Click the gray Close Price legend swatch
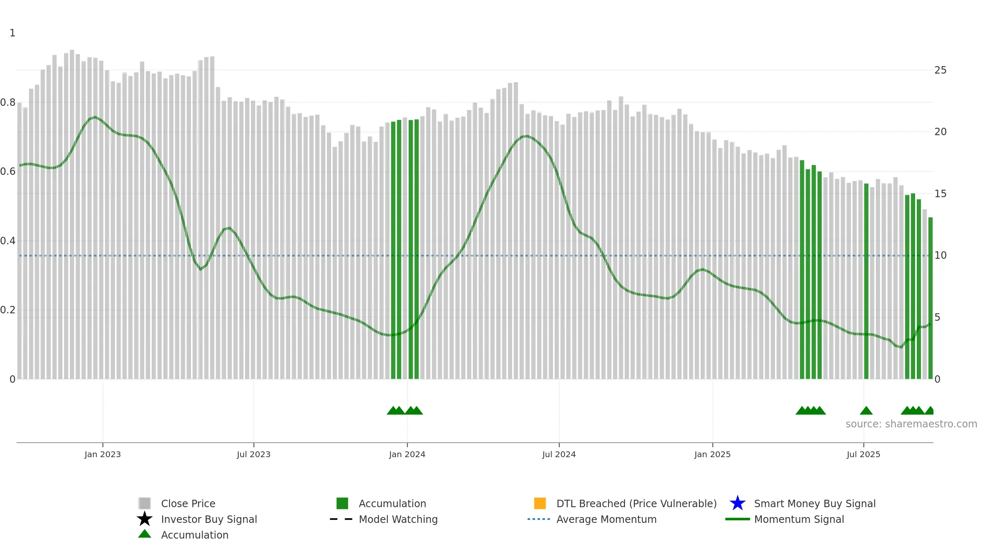 pos(144,503)
